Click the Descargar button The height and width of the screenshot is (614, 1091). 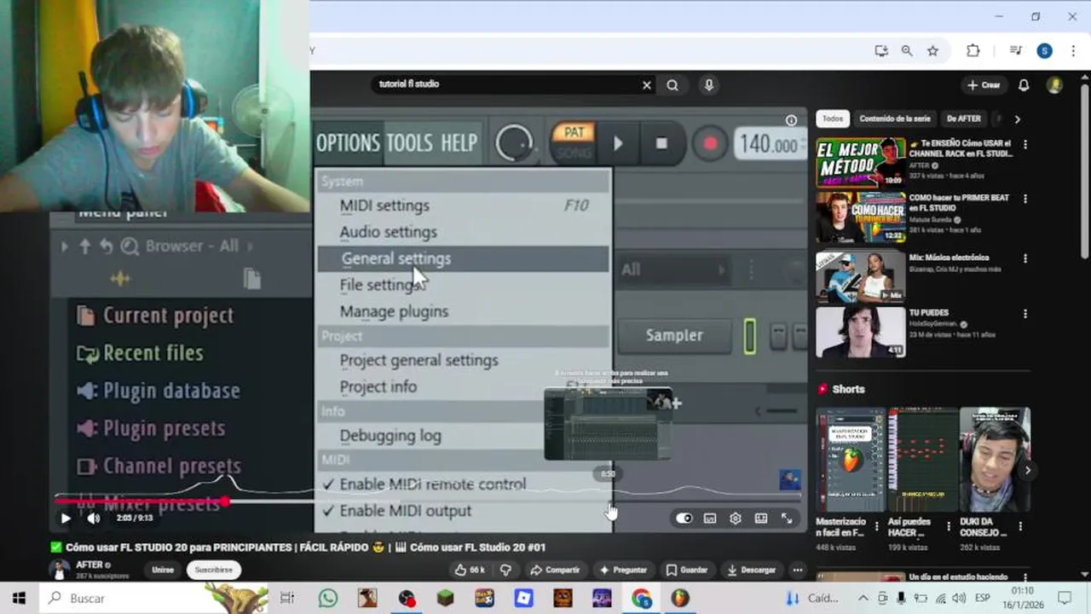click(x=751, y=570)
